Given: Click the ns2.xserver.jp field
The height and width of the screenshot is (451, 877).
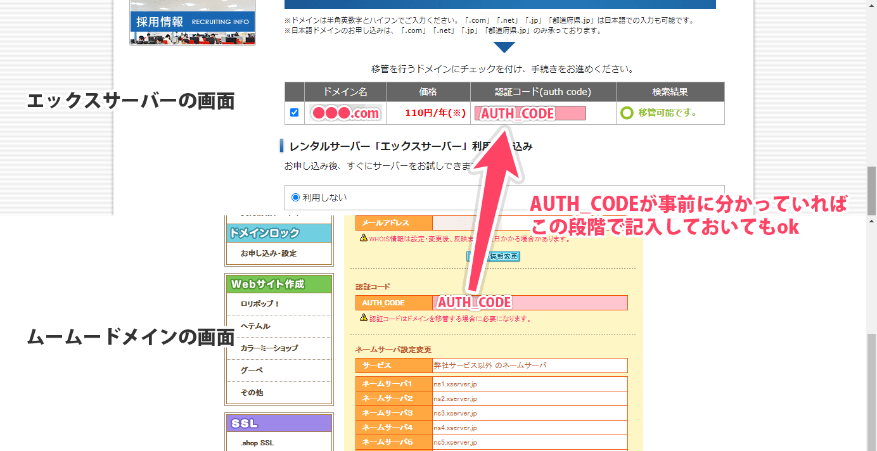Looking at the screenshot, I should (530, 398).
